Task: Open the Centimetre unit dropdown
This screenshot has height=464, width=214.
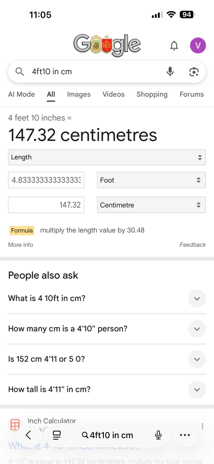Action: pos(151,205)
